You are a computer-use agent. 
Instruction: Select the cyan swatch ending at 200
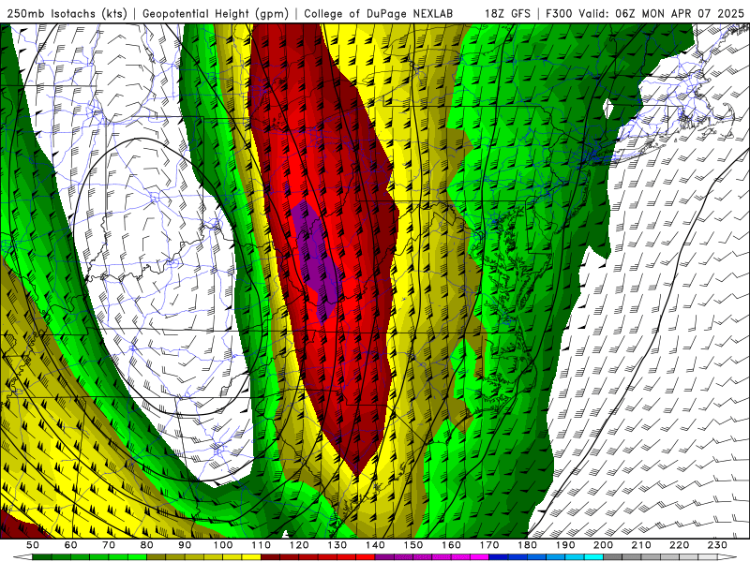(593, 557)
